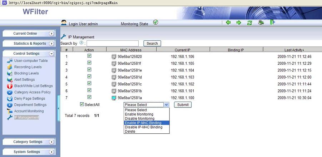Click the green forward arrow icon

point(239,23)
